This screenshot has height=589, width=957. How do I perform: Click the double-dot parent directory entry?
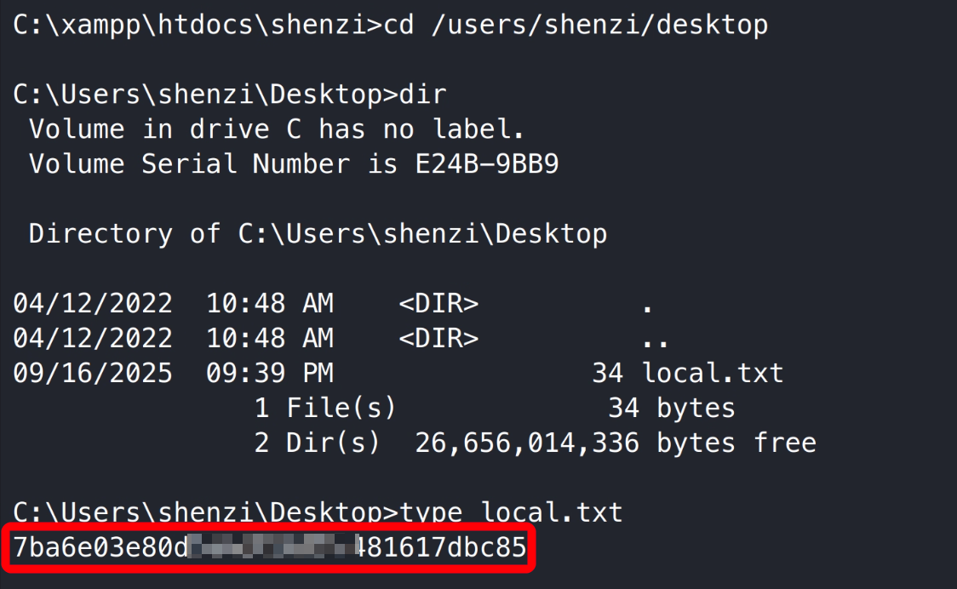coord(655,338)
